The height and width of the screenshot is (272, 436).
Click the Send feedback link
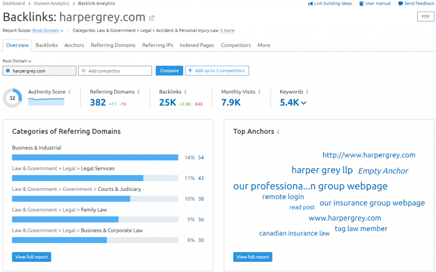[419, 3]
